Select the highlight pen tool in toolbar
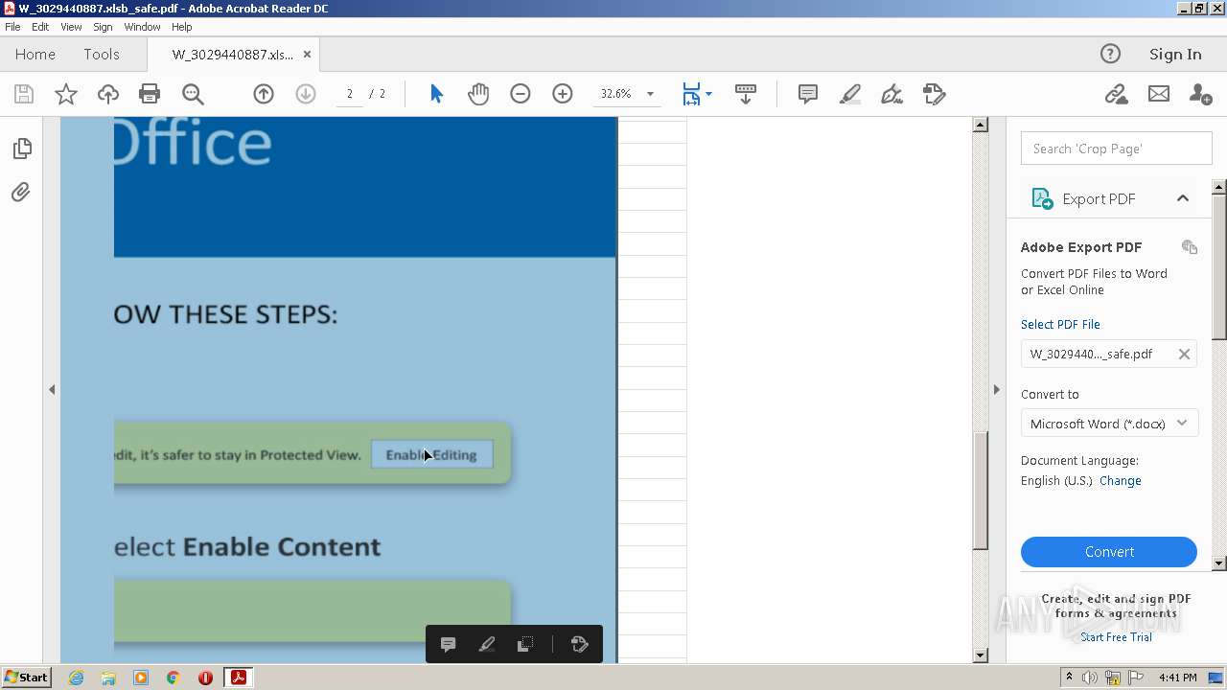The image size is (1227, 690). (x=850, y=94)
